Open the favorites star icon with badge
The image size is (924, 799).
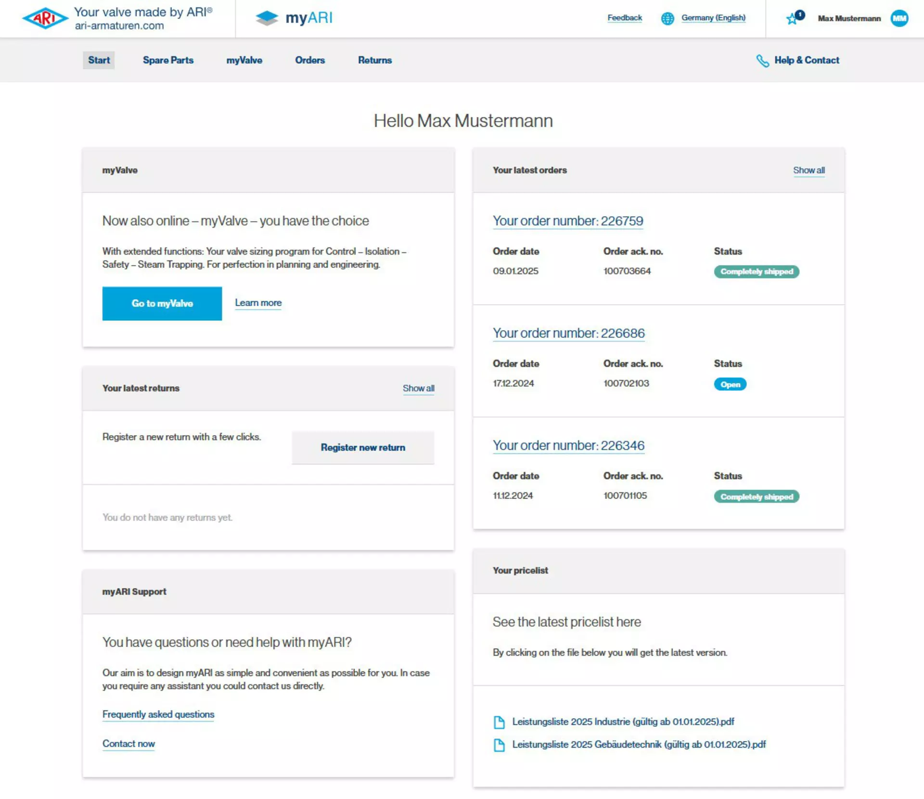tap(795, 18)
